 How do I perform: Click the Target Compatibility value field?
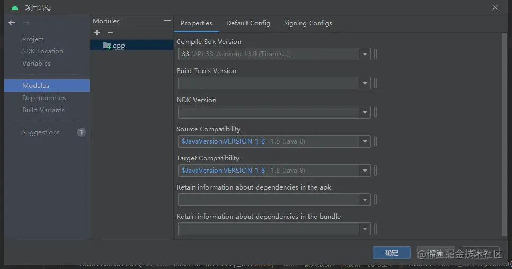tap(268, 171)
